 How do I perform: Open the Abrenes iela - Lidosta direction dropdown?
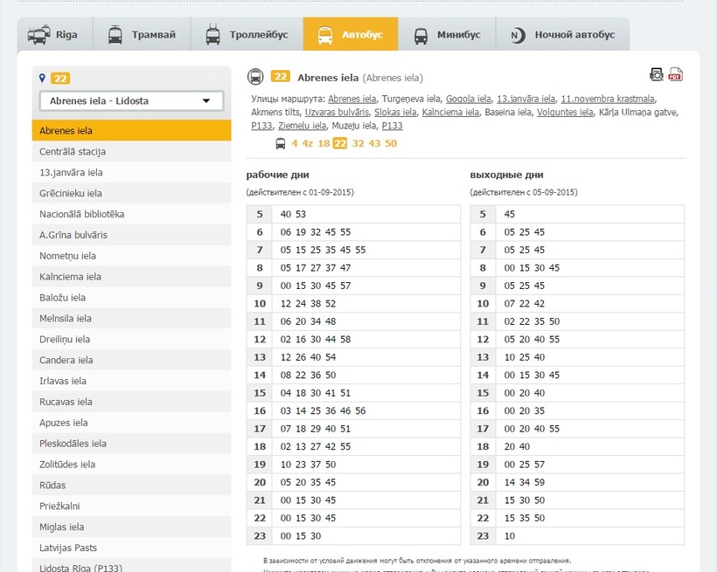pos(131,100)
